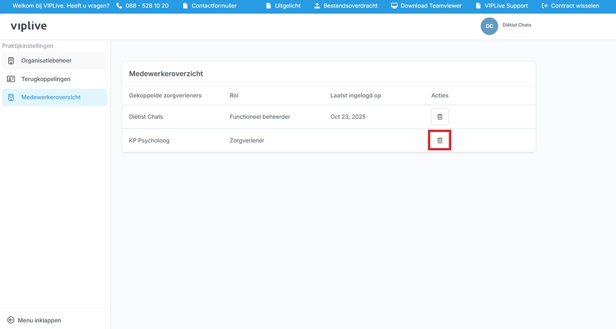
Task: Click the Uitgelicht document icon
Action: tap(269, 6)
